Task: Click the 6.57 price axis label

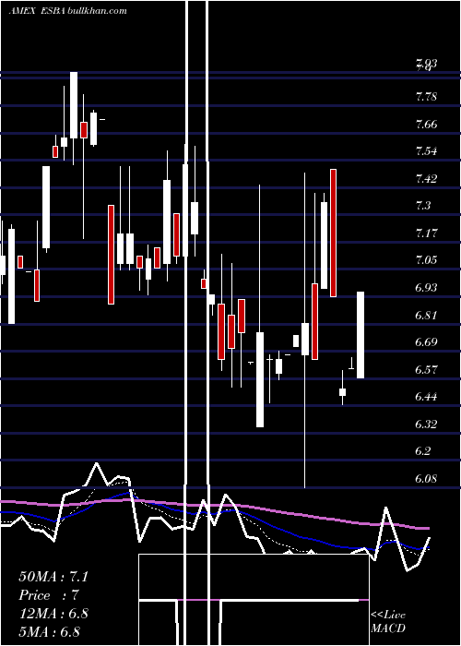Action: pyautogui.click(x=426, y=369)
